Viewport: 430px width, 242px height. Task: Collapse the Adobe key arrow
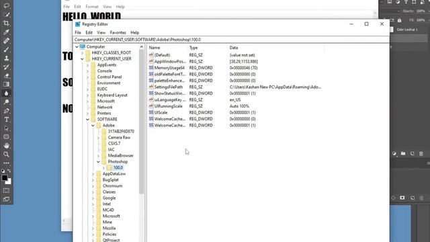[x=93, y=126]
